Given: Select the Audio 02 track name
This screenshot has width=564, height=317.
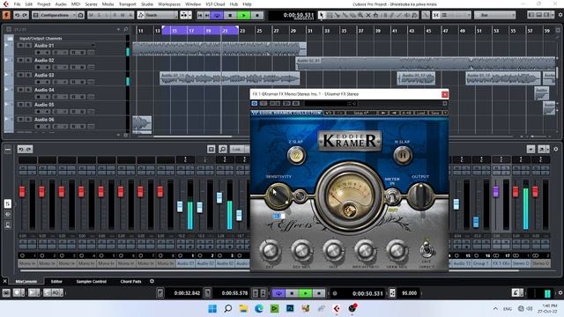Looking at the screenshot, I should point(44,61).
